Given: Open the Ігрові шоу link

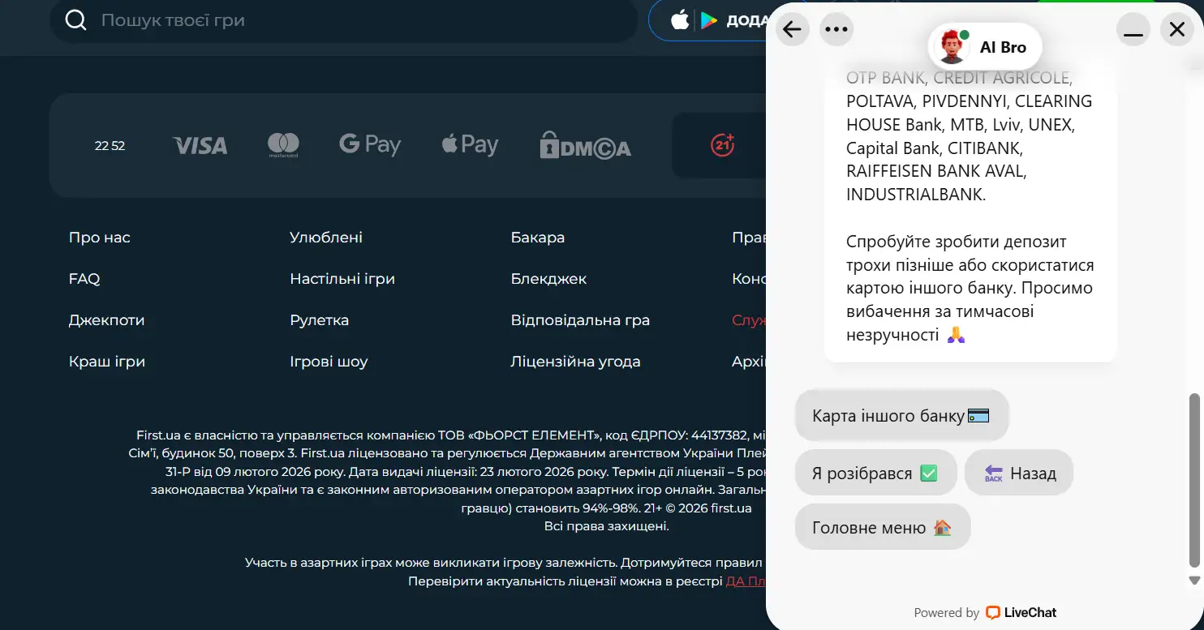Looking at the screenshot, I should [x=329, y=362].
